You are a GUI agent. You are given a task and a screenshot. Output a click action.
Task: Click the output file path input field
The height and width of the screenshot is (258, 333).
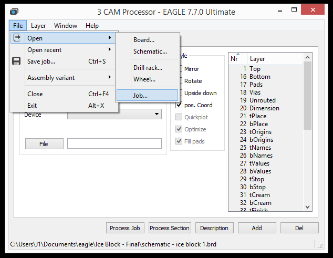pos(115,143)
